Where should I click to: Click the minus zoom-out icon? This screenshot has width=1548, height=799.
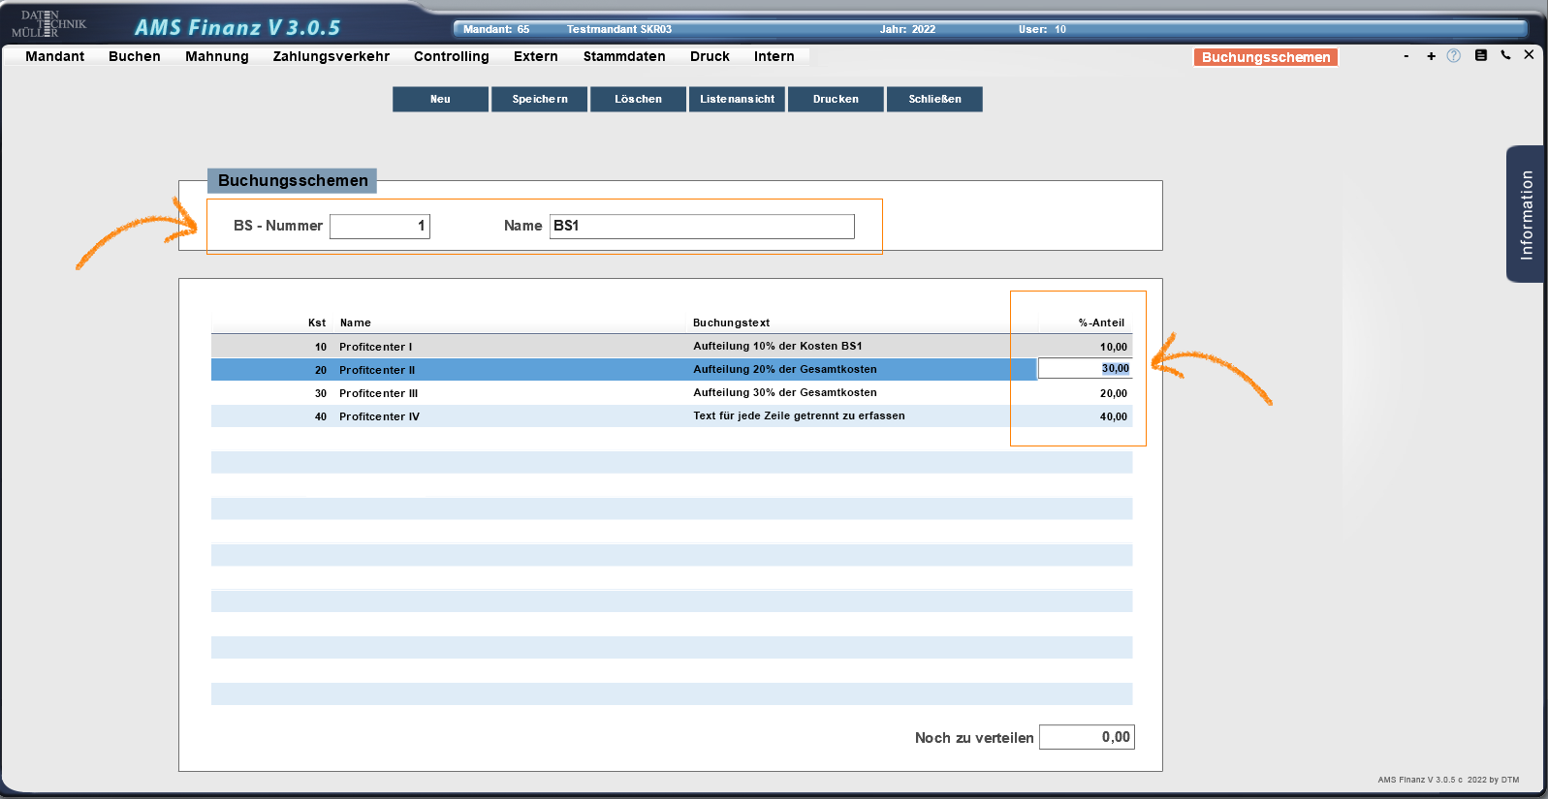coord(1406,56)
